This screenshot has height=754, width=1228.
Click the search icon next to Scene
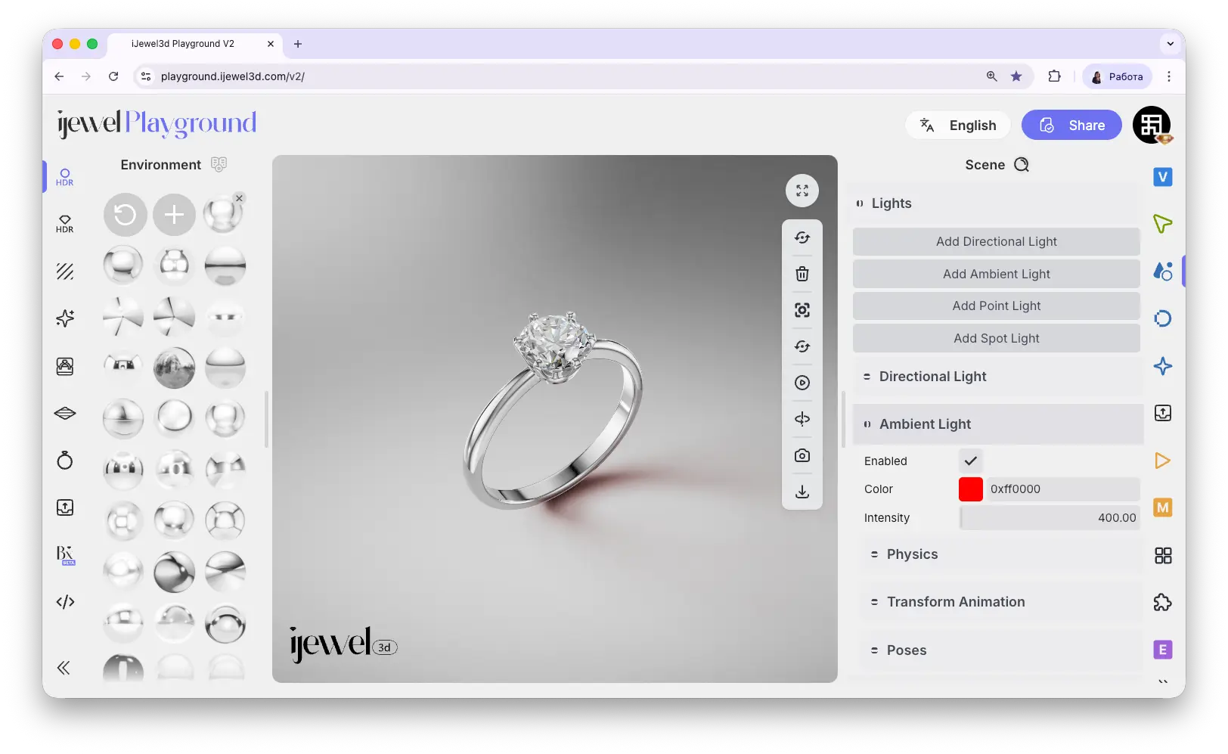(1022, 165)
